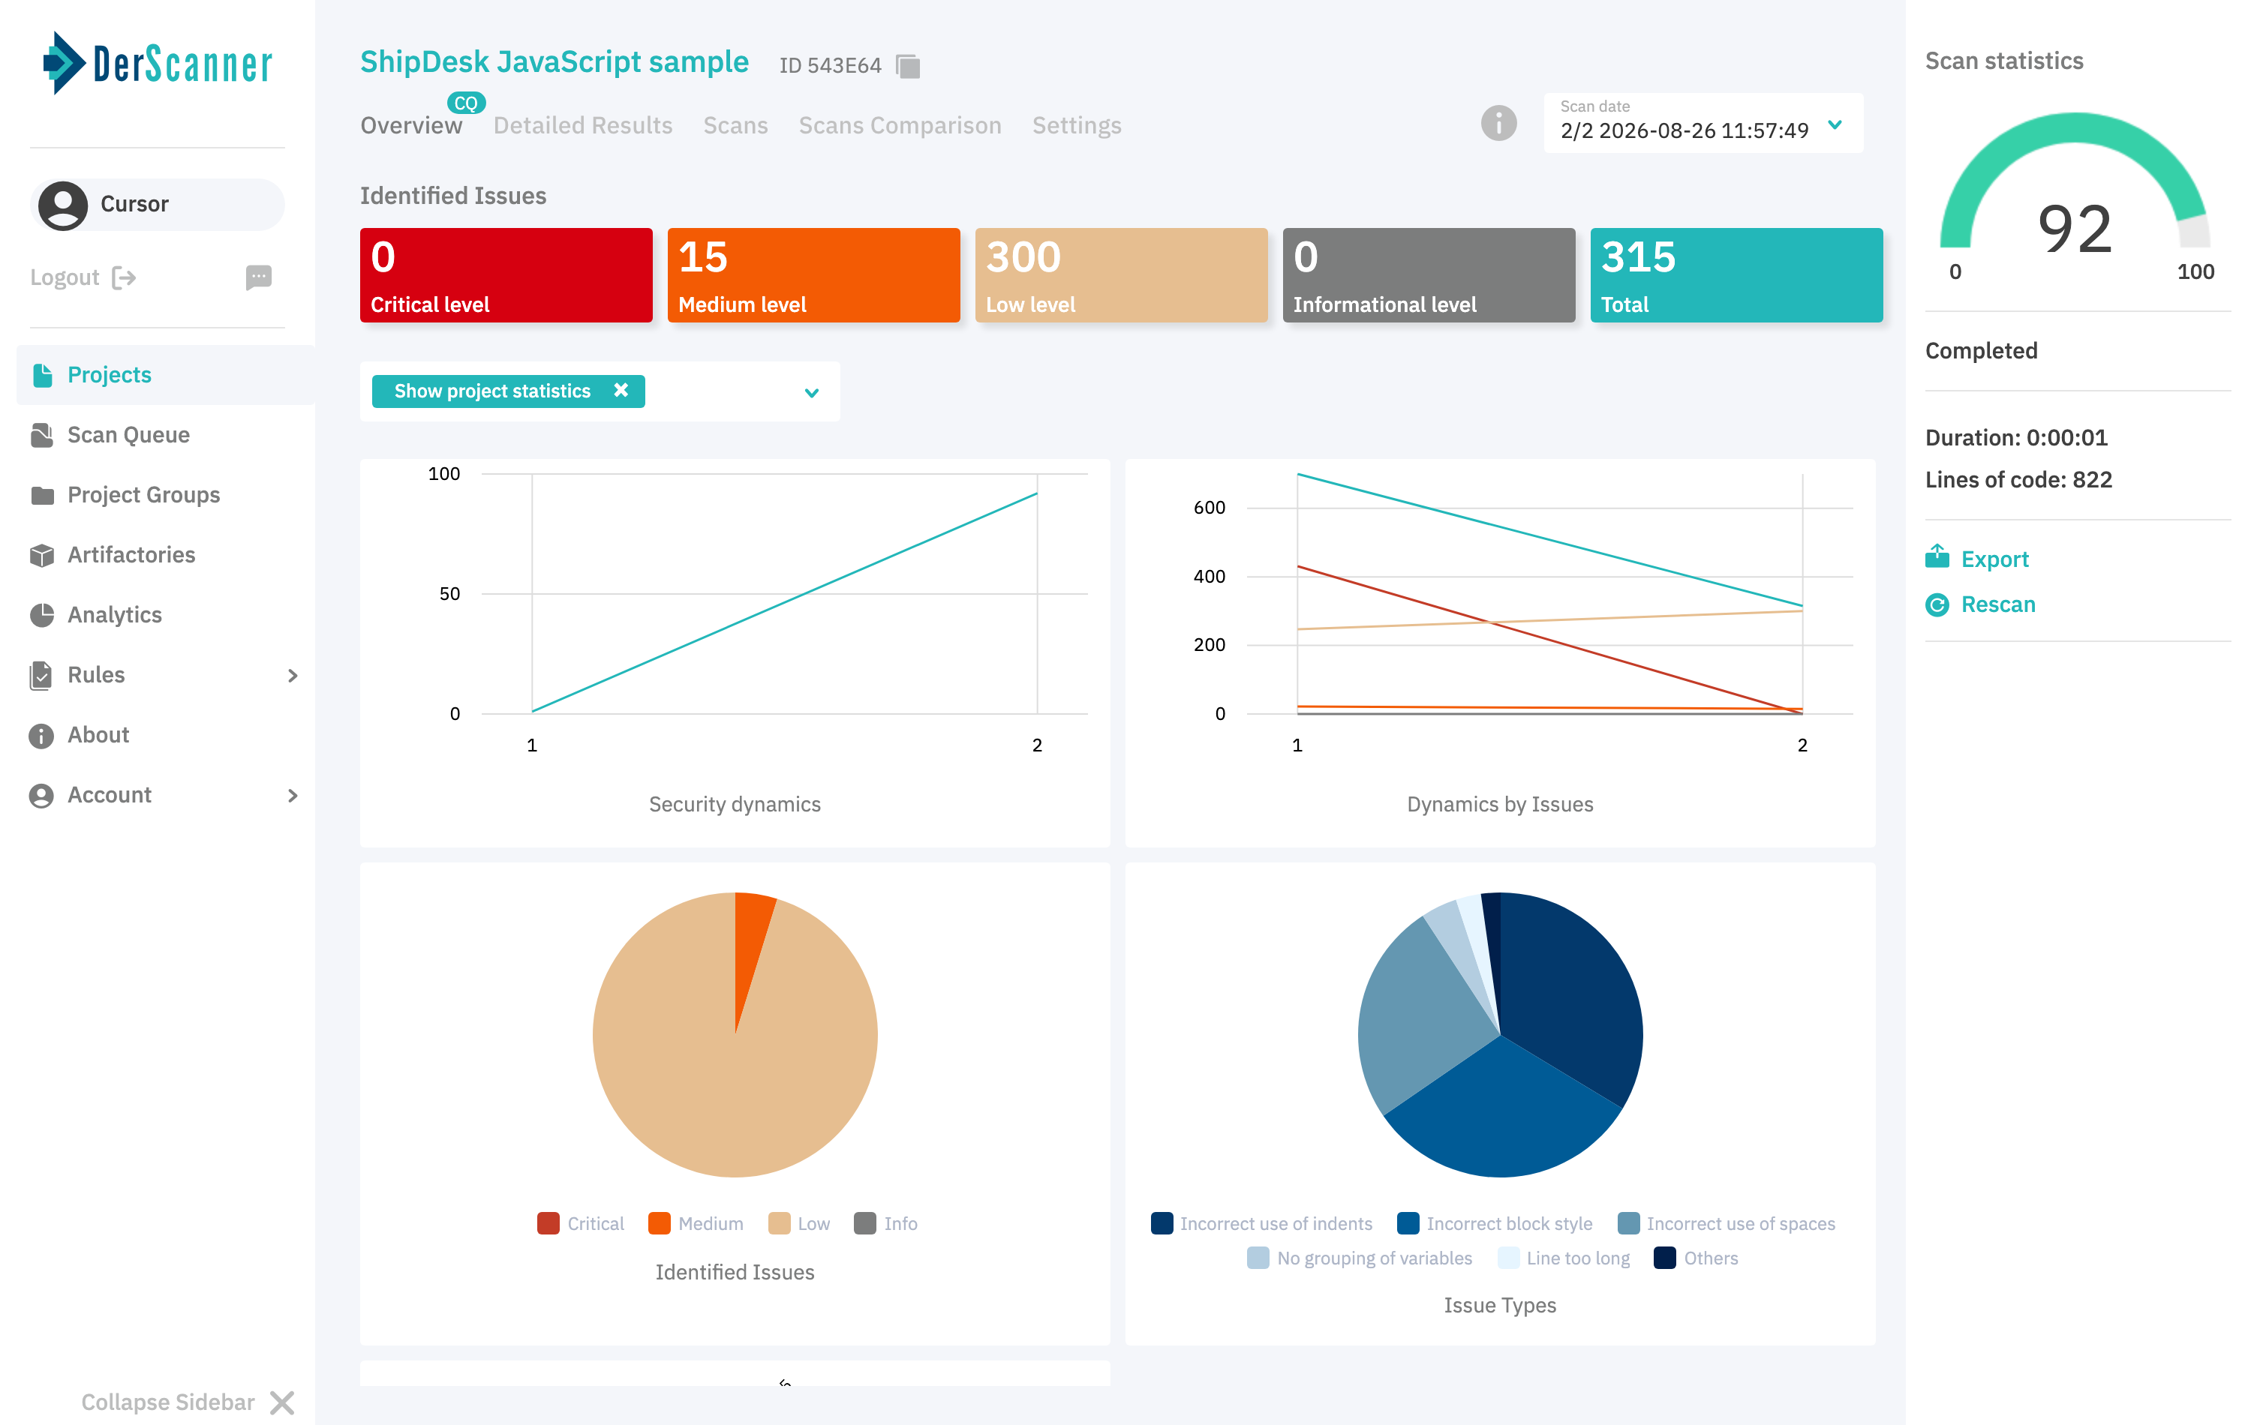Toggle the Info legend in Identified Issues chart
2251x1425 pixels.
[x=885, y=1223]
